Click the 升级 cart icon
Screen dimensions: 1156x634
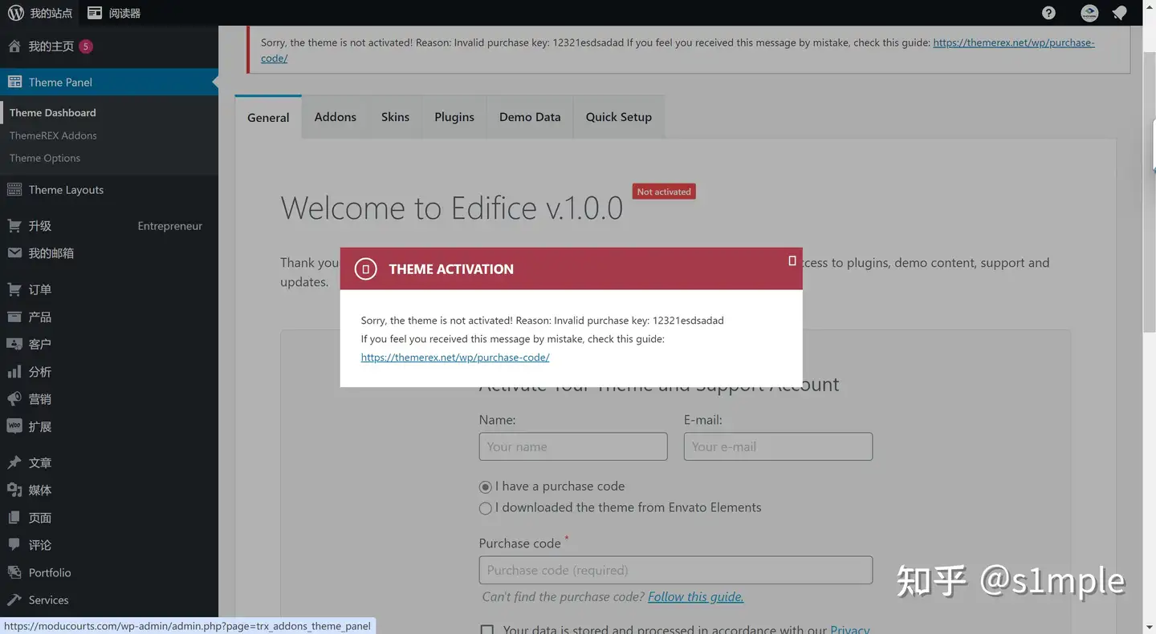(x=14, y=226)
